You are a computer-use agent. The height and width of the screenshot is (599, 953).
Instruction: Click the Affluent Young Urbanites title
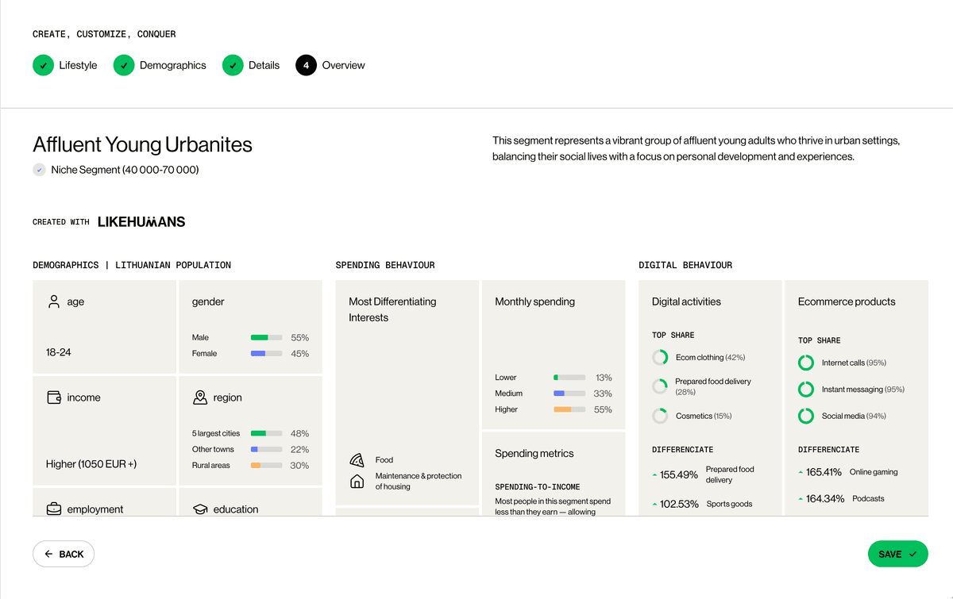click(142, 144)
